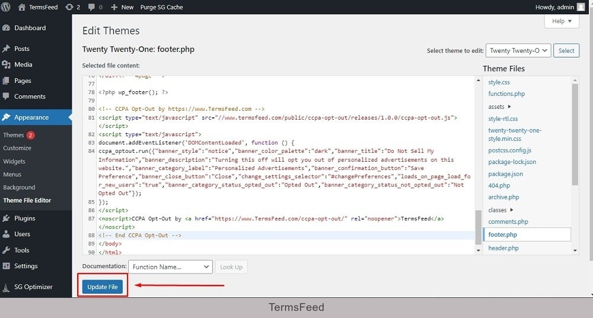The image size is (593, 318).
Task: Open the WordPress logo menu
Action: (6, 7)
